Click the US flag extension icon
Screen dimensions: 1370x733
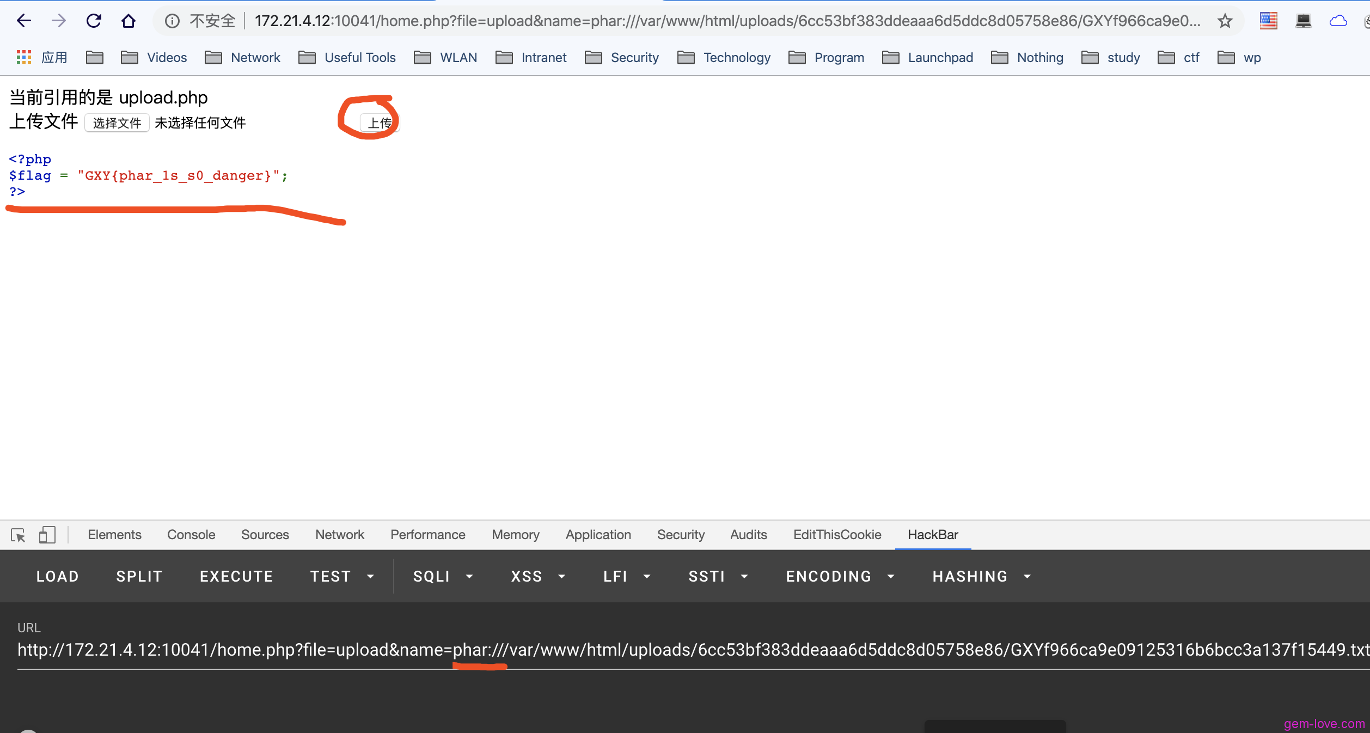[x=1268, y=21]
